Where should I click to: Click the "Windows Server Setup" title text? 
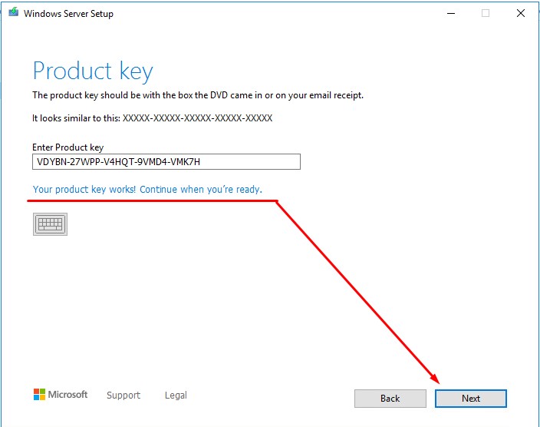pos(68,14)
